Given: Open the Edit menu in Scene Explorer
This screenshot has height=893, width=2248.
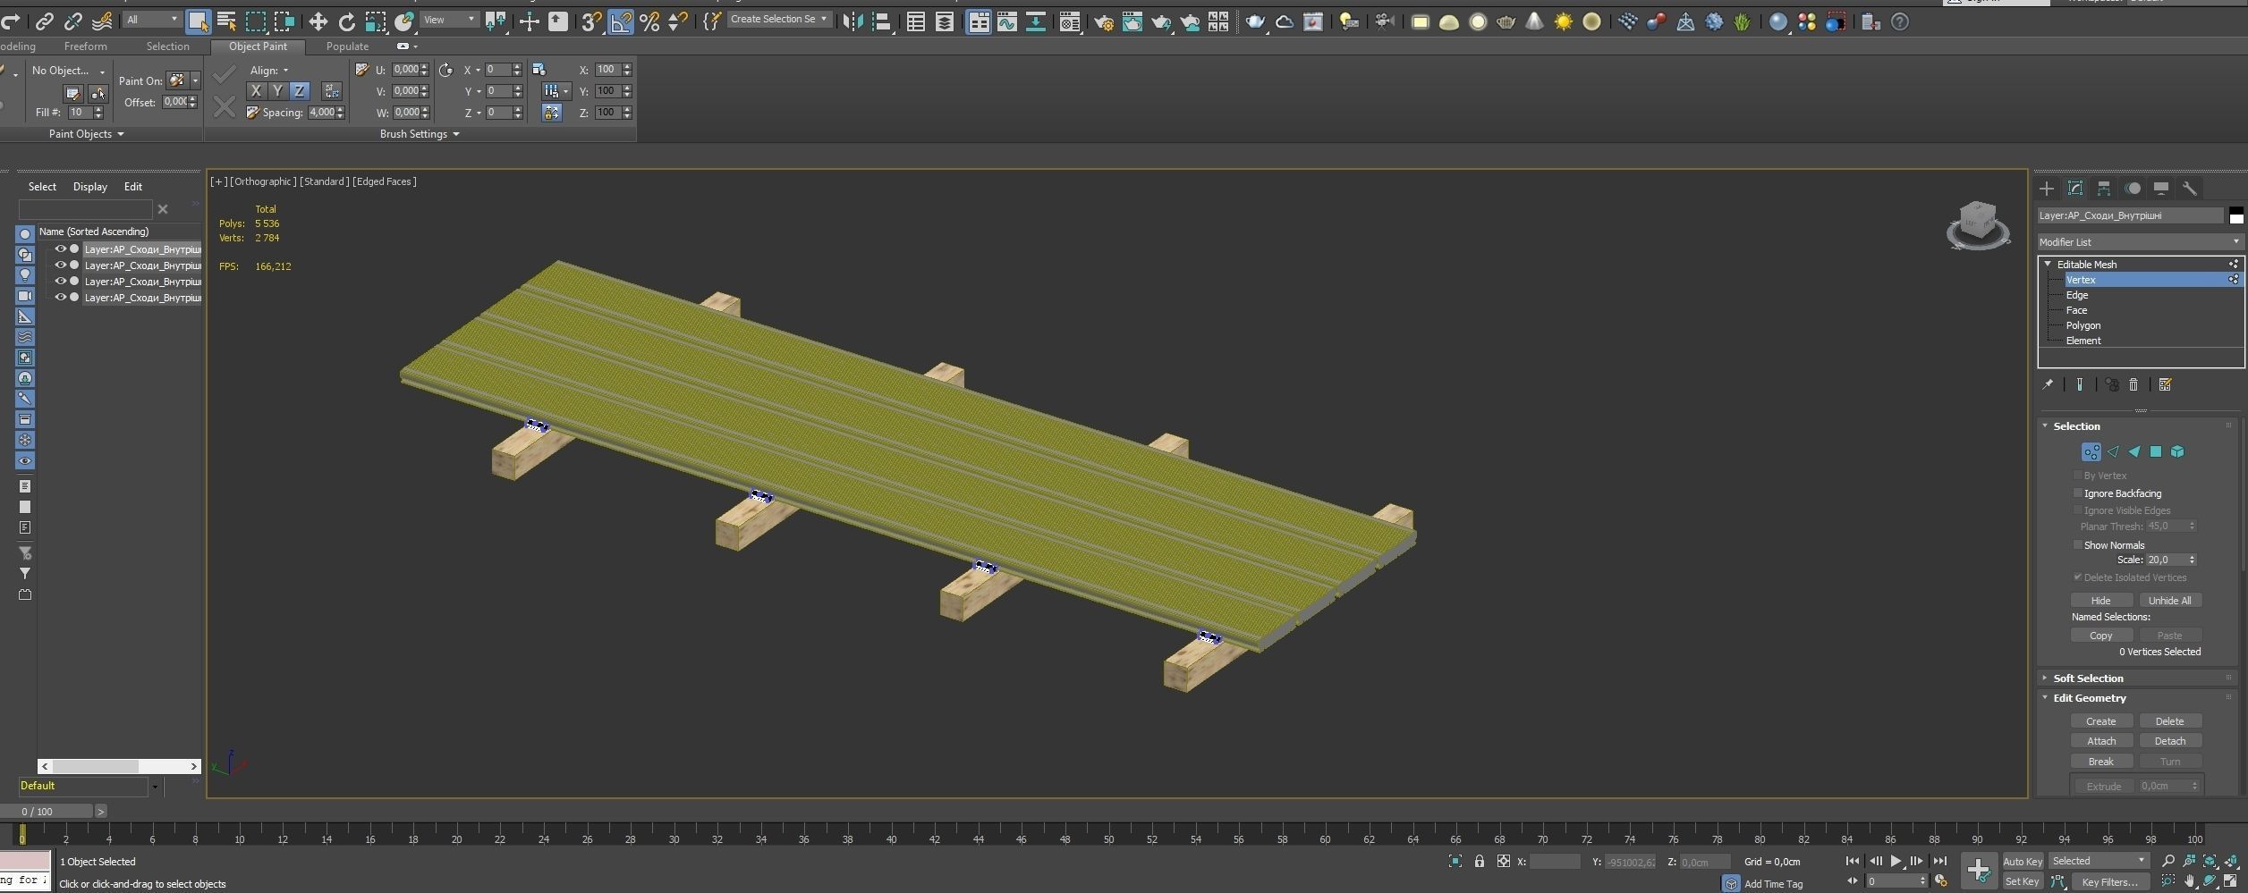Looking at the screenshot, I should coord(132,186).
